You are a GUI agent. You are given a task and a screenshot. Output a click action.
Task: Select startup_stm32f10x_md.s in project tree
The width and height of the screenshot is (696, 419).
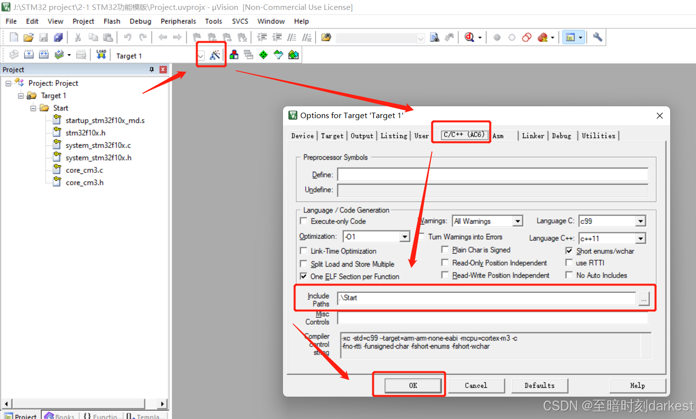coord(105,121)
